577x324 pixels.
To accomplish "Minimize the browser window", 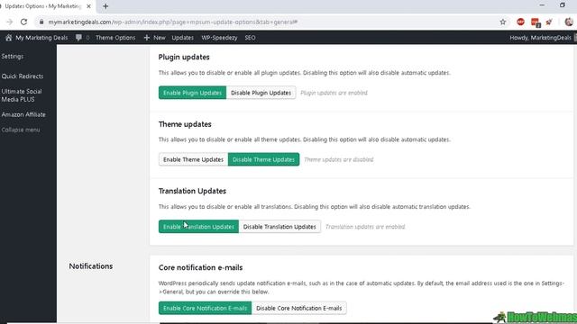I will click(x=542, y=5).
